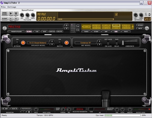
Task: Switch to the TUNER module tab
Action: point(86,32)
